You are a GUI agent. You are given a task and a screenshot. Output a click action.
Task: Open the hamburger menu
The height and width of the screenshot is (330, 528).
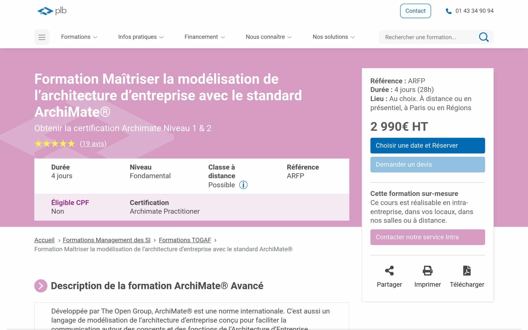42,37
